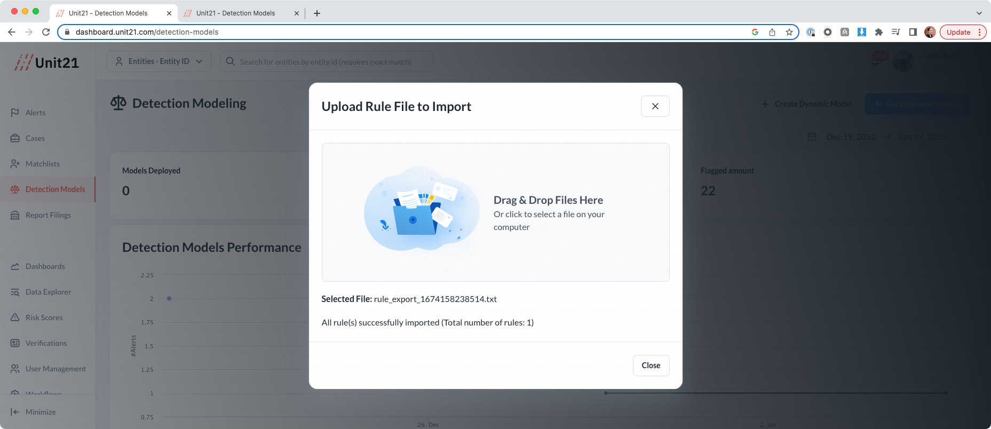
Task: Click the share page icon in address bar
Action: 772,32
